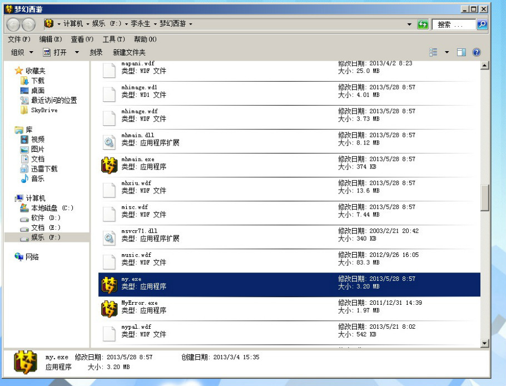Select the mhimage.wdf file name

coord(140,111)
